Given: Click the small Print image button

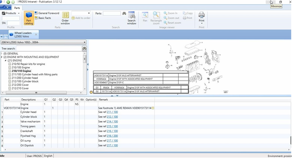Looking at the screenshot, I should point(188,18).
